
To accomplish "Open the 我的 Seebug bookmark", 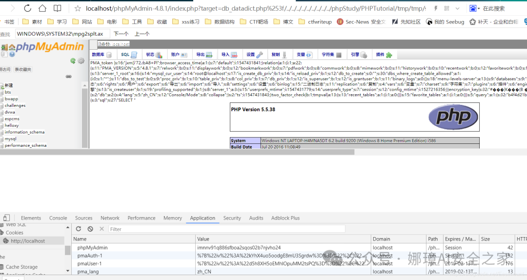I will (445, 22).
